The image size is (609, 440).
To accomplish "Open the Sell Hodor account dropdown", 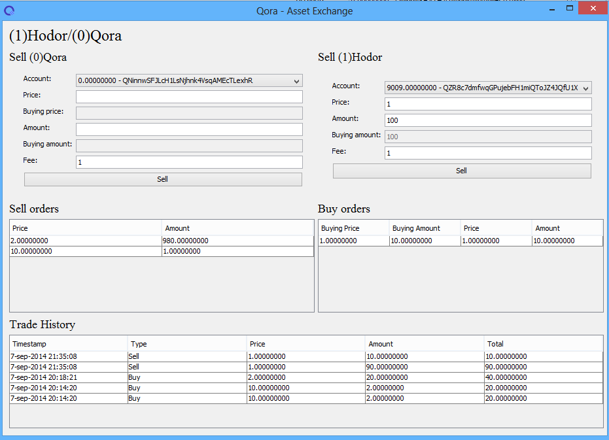I will 488,88.
